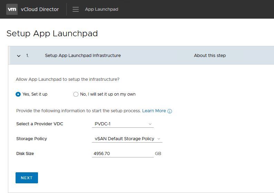Click the info icon beside Learn More
The height and width of the screenshot is (193, 274).
point(170,111)
